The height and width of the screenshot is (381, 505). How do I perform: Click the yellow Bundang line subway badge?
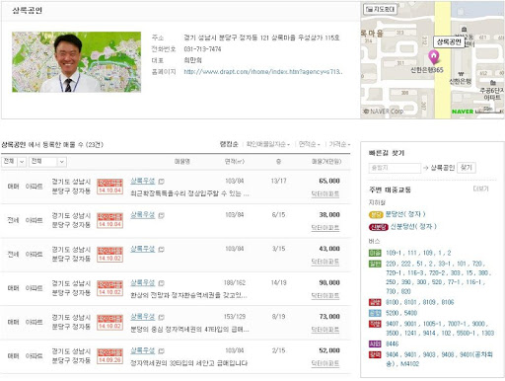(x=376, y=215)
